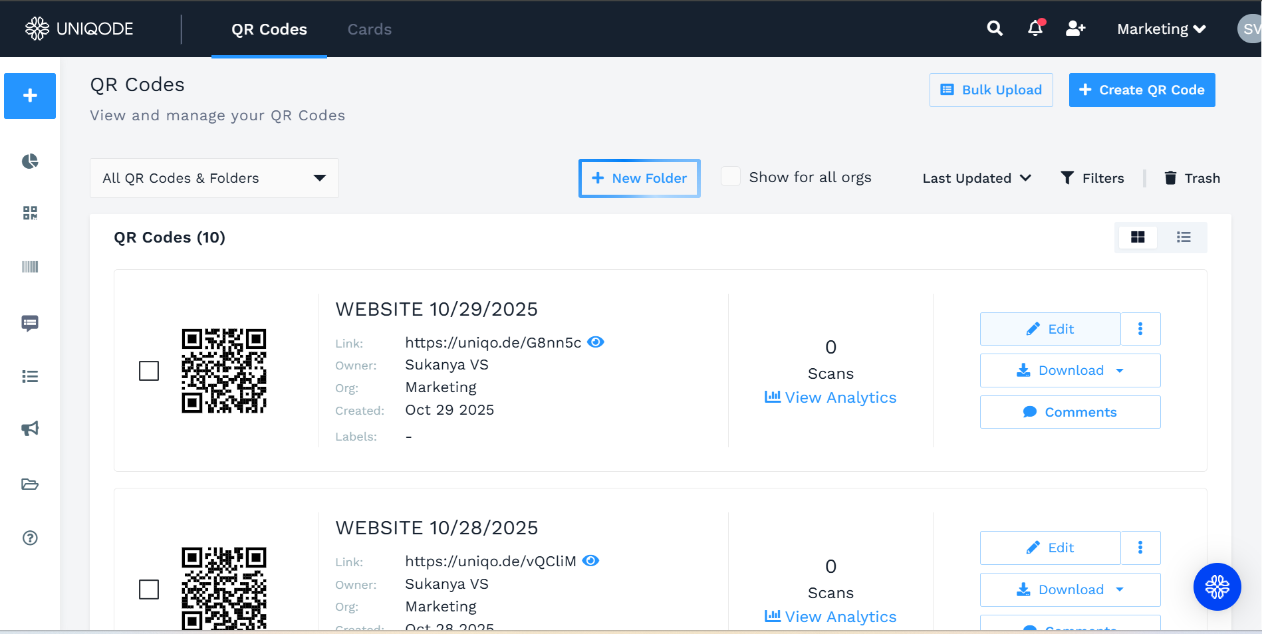Switch to the Cards tab
Viewport: 1262px width, 634px height.
pos(369,29)
